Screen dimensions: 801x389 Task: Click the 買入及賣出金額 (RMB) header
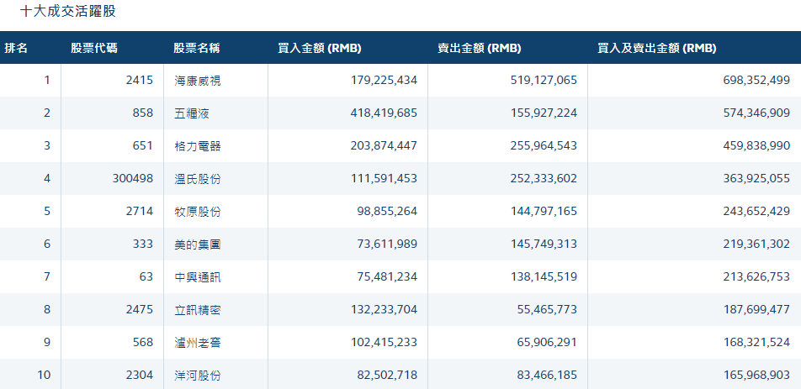pos(656,49)
